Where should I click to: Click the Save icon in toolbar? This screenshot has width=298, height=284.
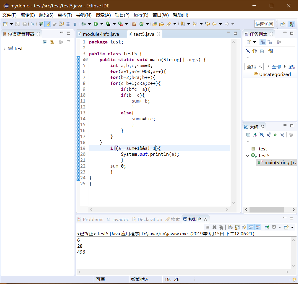17,24
